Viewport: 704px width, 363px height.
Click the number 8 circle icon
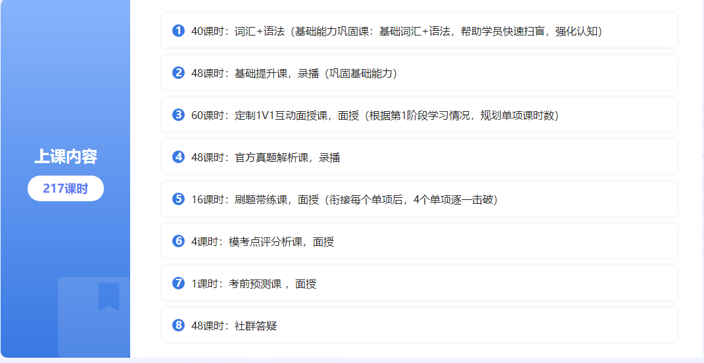tap(178, 326)
